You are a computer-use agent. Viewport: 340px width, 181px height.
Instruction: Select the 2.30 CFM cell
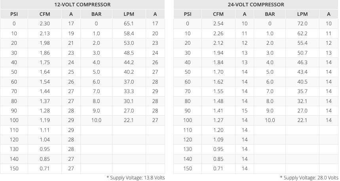45,24
